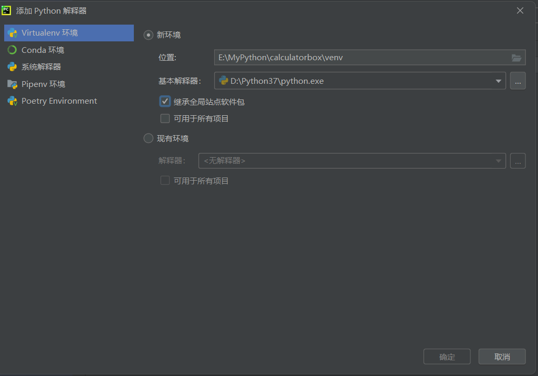The height and width of the screenshot is (376, 538).
Task: Select Conda 环境 in the sidebar
Action: (x=69, y=50)
